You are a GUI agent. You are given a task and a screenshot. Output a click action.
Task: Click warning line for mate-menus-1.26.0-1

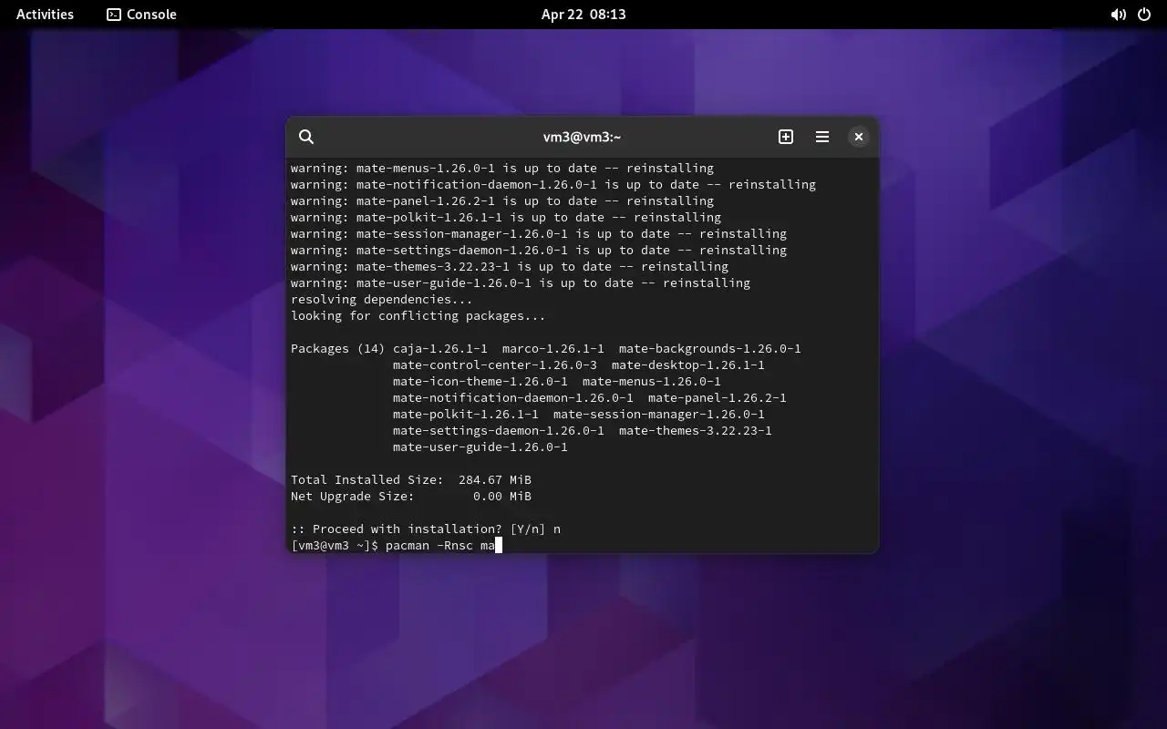point(502,169)
